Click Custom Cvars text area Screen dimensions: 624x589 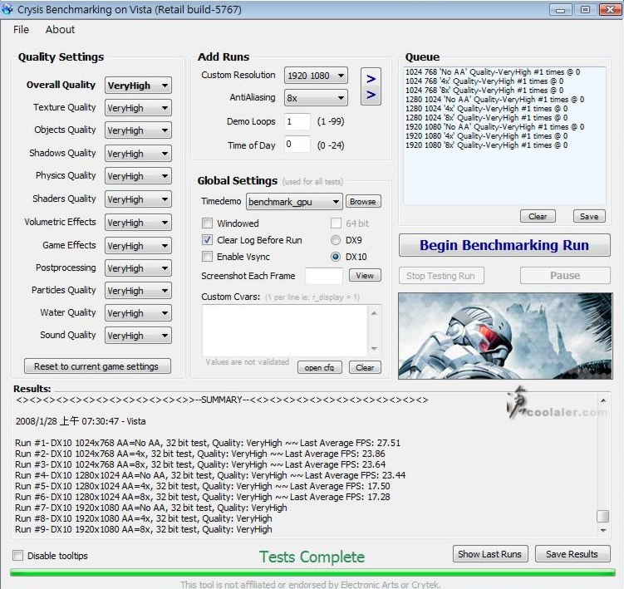[x=285, y=331]
